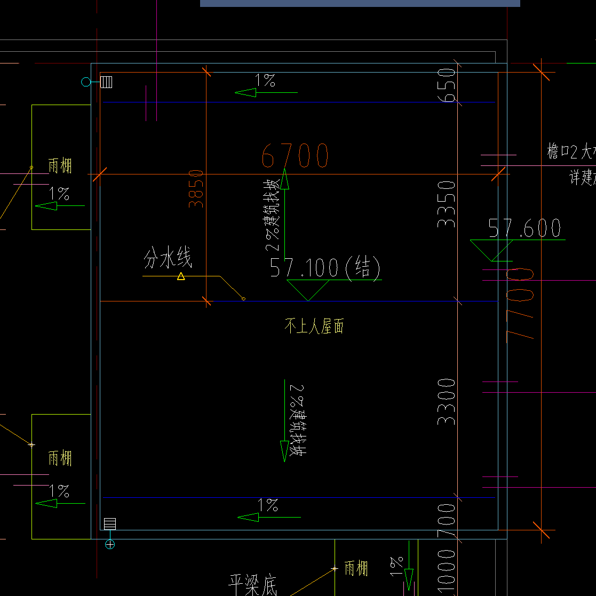596x596 pixels.
Task: Click the green 1% slope arrow at top
Action: click(x=266, y=92)
